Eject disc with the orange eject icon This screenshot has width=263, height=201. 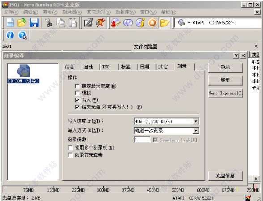point(152,23)
